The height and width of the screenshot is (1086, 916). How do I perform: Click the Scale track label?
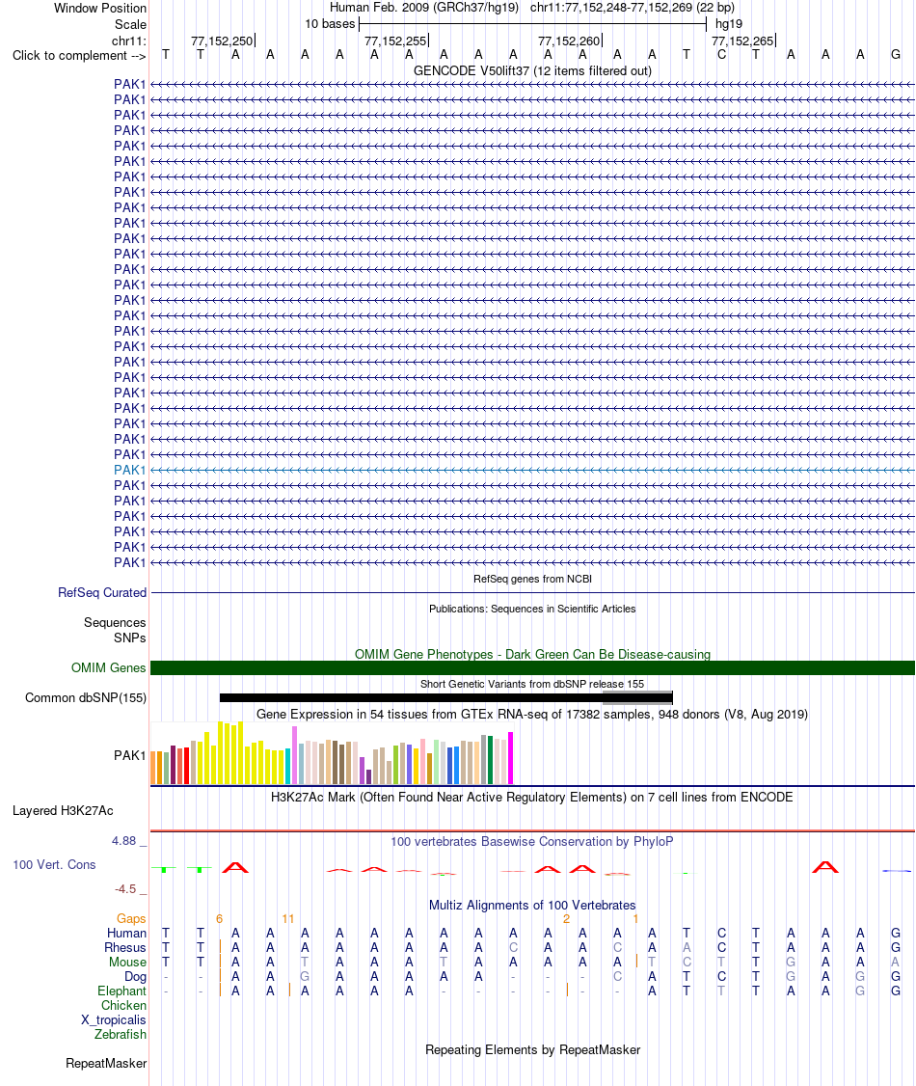coord(130,24)
